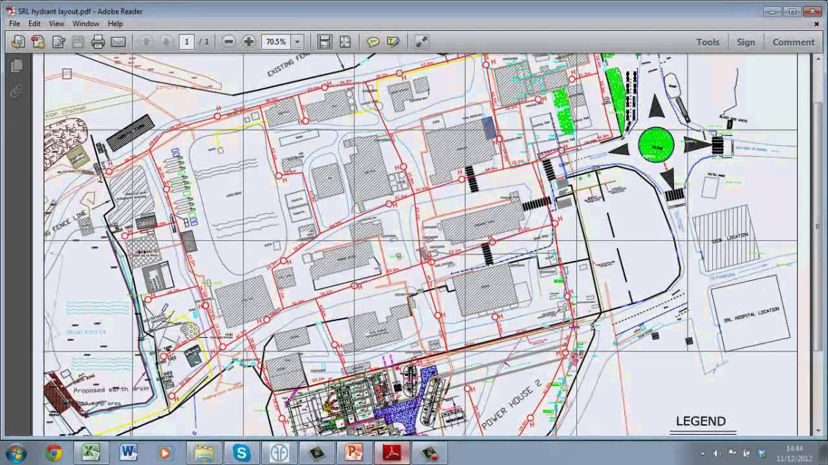Toggle scrolling mode fit-width view

(x=325, y=42)
